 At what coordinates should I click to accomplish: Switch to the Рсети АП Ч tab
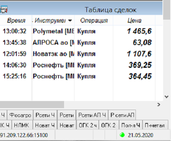pyautogui.click(x=92, y=115)
